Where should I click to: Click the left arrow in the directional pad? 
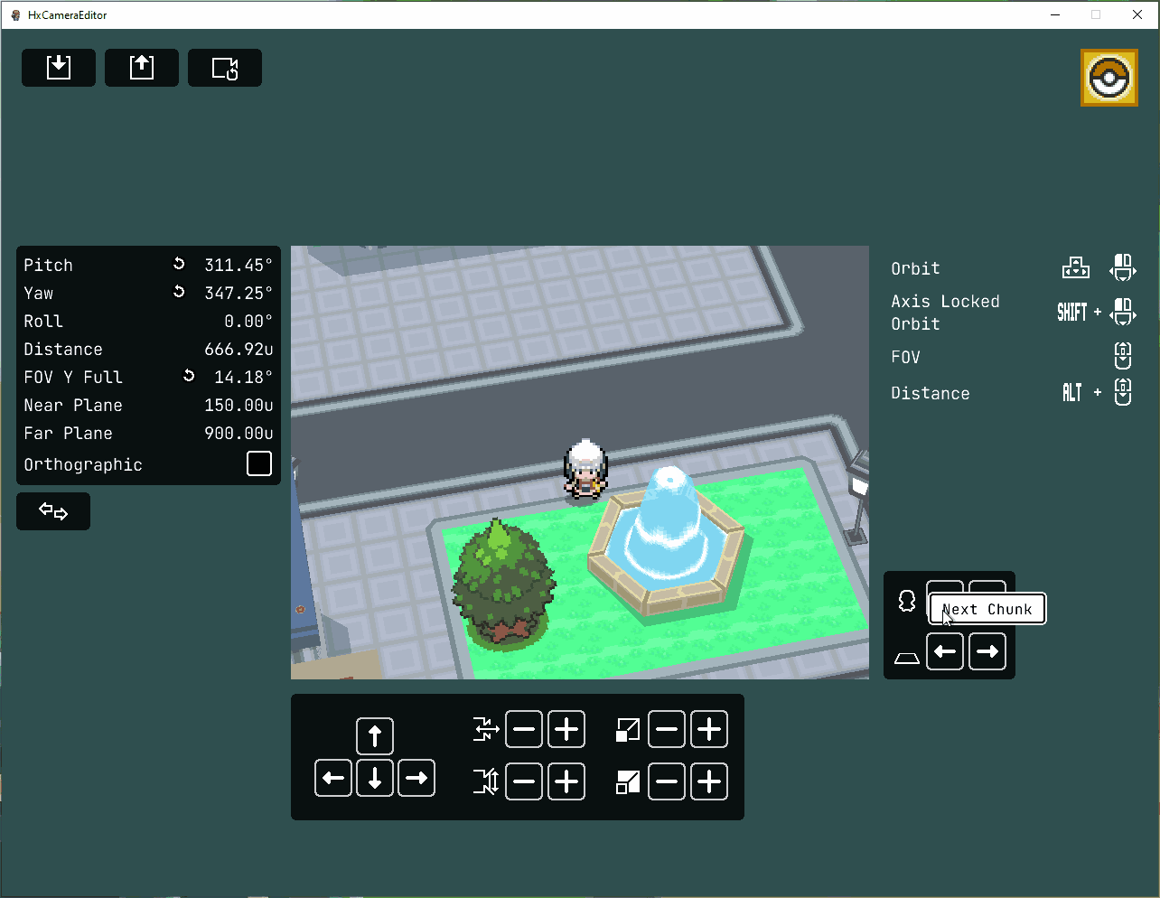tap(333, 778)
